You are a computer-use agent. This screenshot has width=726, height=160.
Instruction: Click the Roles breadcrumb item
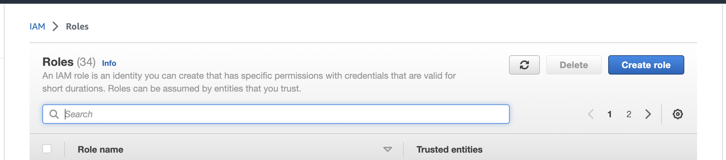77,26
